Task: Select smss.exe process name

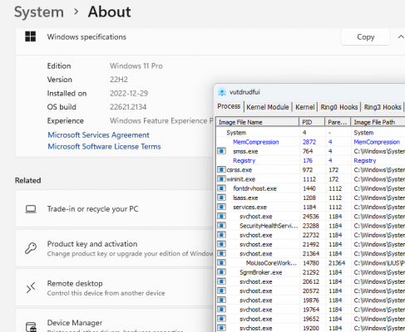Action: tap(245, 151)
